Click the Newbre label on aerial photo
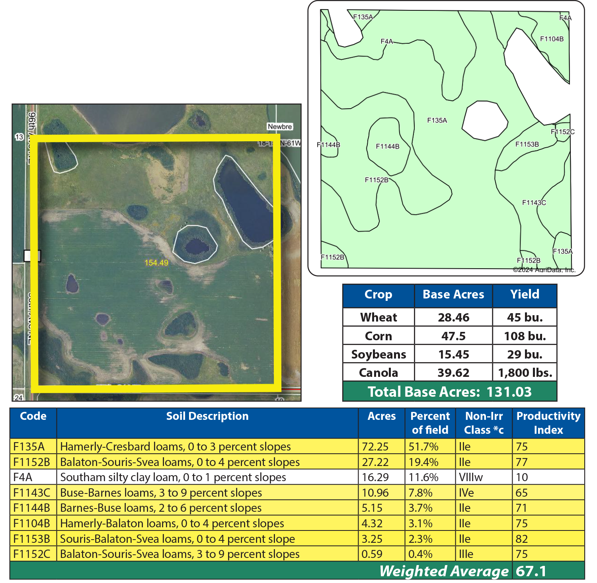This screenshot has width=597, height=583. click(x=279, y=127)
